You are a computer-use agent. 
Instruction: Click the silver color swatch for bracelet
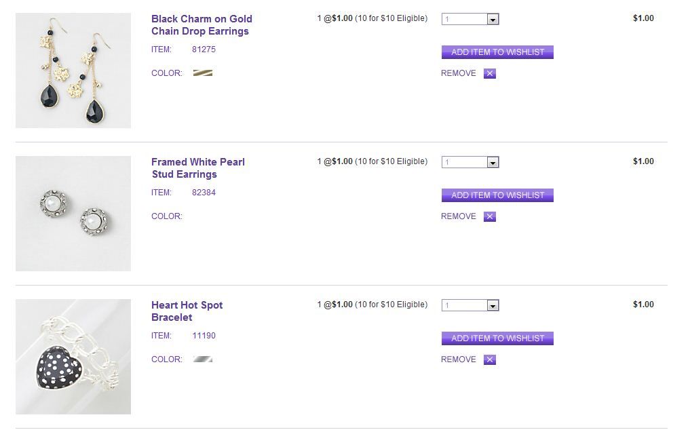[202, 359]
